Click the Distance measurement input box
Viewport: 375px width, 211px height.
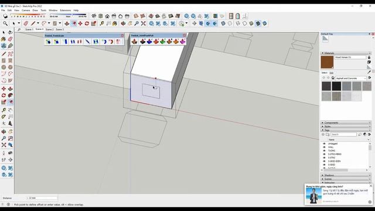[x=42, y=198]
